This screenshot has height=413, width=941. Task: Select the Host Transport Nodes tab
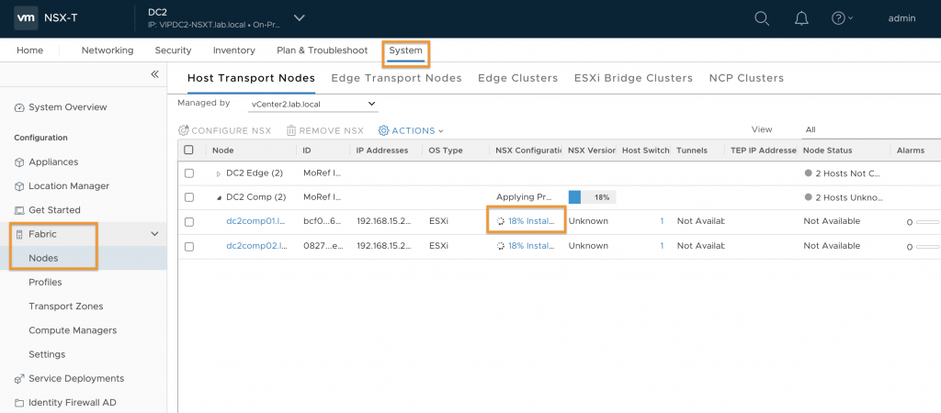[251, 78]
